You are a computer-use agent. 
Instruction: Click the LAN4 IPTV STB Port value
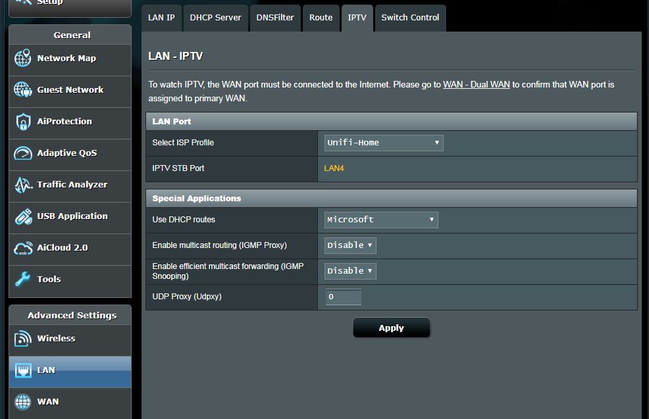point(334,168)
